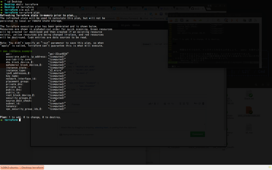Click the Redo arrow in gVim toolbar

point(200,20)
